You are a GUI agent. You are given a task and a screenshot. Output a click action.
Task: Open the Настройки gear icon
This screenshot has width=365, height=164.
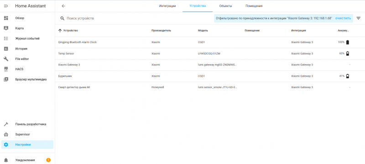(6, 144)
